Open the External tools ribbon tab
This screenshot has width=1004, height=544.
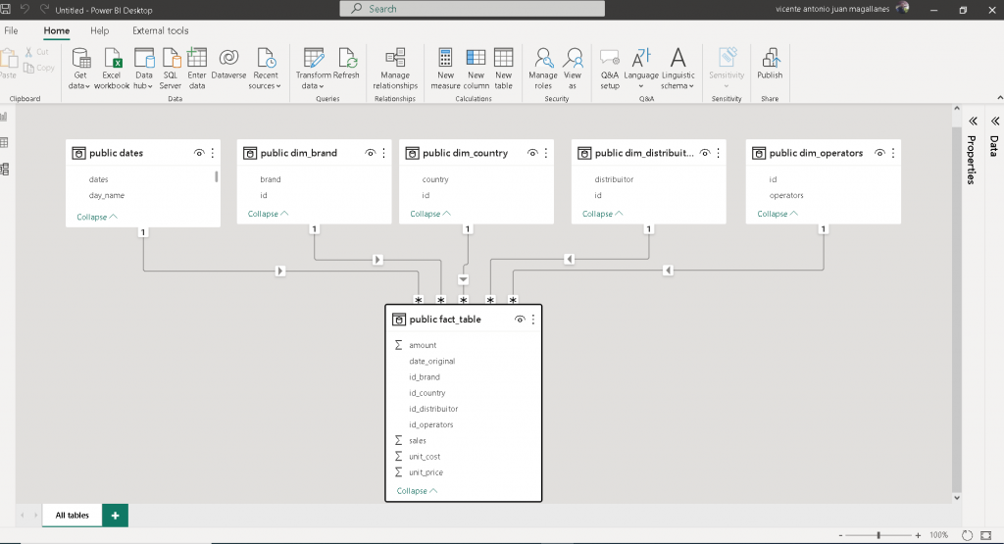pyautogui.click(x=161, y=30)
